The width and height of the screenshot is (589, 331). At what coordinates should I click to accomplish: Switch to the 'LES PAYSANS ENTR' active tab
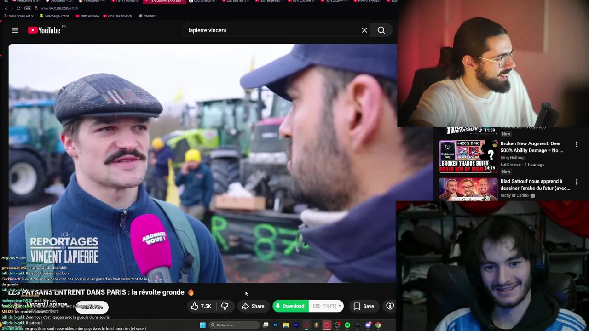[164, 1]
